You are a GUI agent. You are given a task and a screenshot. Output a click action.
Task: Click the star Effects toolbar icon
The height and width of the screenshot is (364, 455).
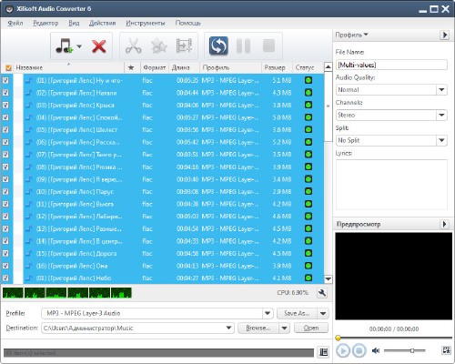pos(159,46)
